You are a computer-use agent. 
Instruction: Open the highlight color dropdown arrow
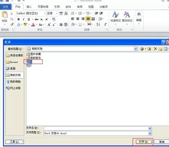[x=29, y=25]
